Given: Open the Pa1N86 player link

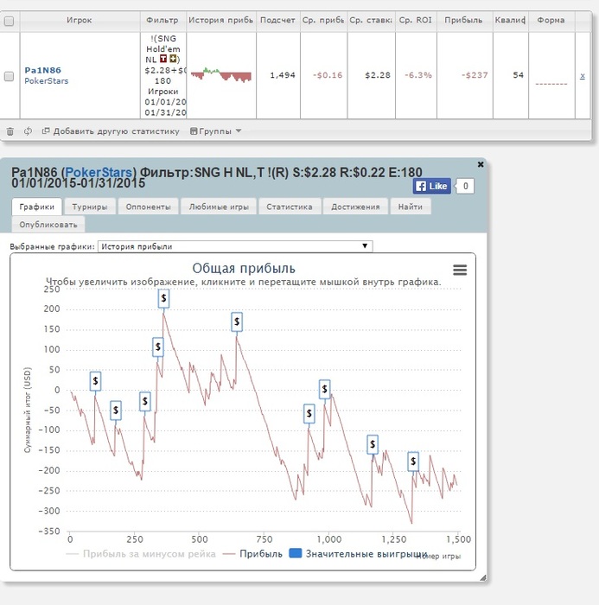Looking at the screenshot, I should click(x=42, y=70).
